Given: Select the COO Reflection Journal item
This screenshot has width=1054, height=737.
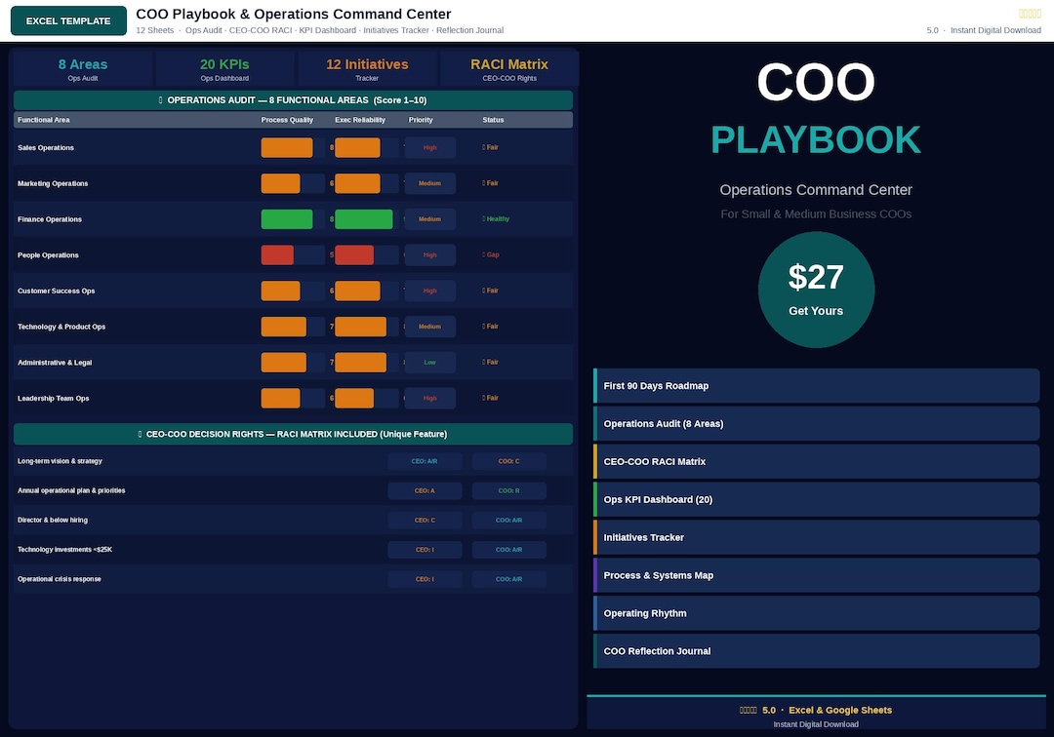Looking at the screenshot, I should pos(816,651).
